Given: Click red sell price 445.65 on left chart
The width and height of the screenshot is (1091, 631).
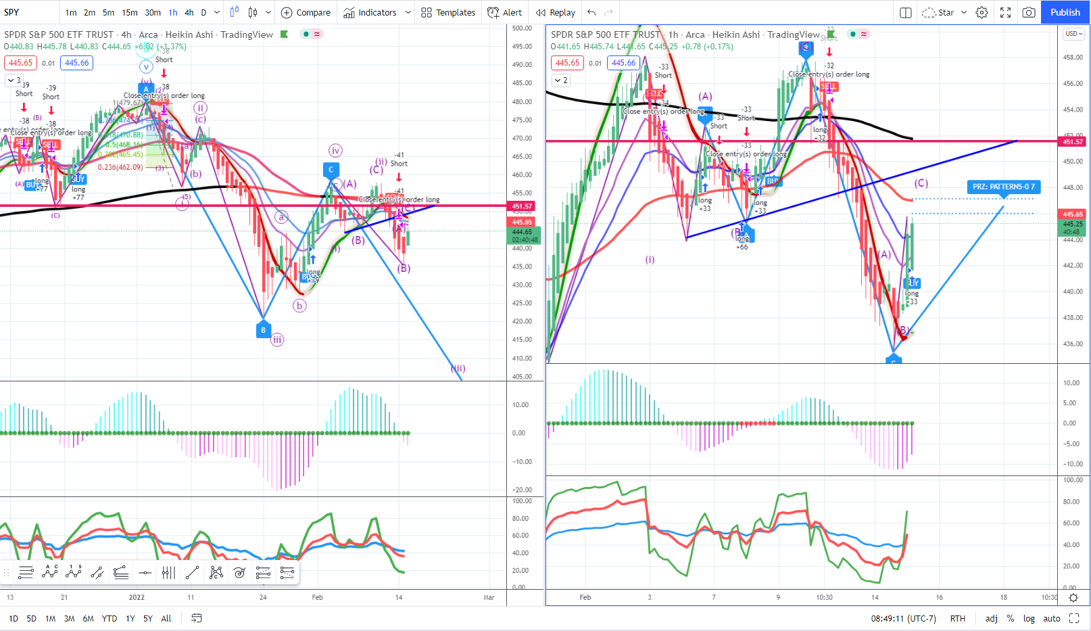Looking at the screenshot, I should point(21,63).
